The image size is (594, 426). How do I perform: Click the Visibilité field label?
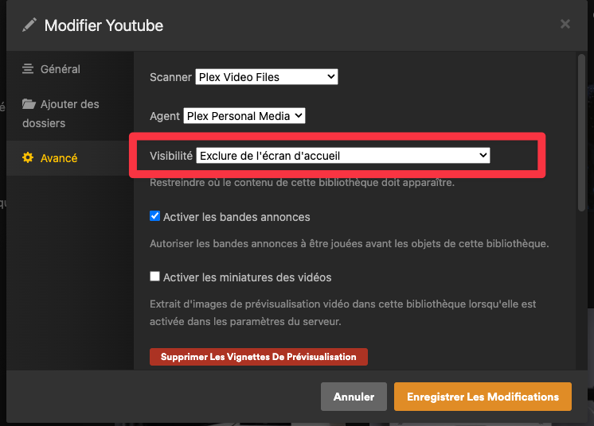pos(171,156)
